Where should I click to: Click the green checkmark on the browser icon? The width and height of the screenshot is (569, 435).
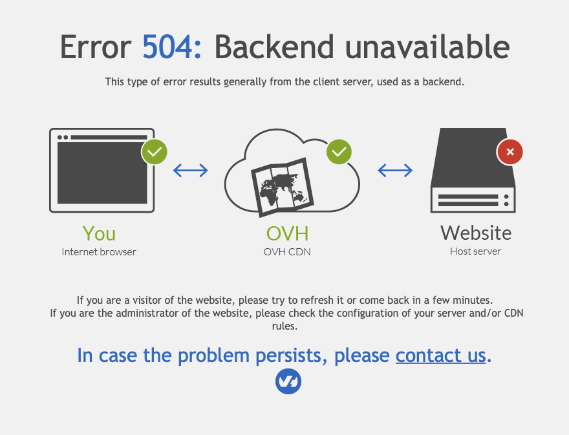click(x=155, y=152)
